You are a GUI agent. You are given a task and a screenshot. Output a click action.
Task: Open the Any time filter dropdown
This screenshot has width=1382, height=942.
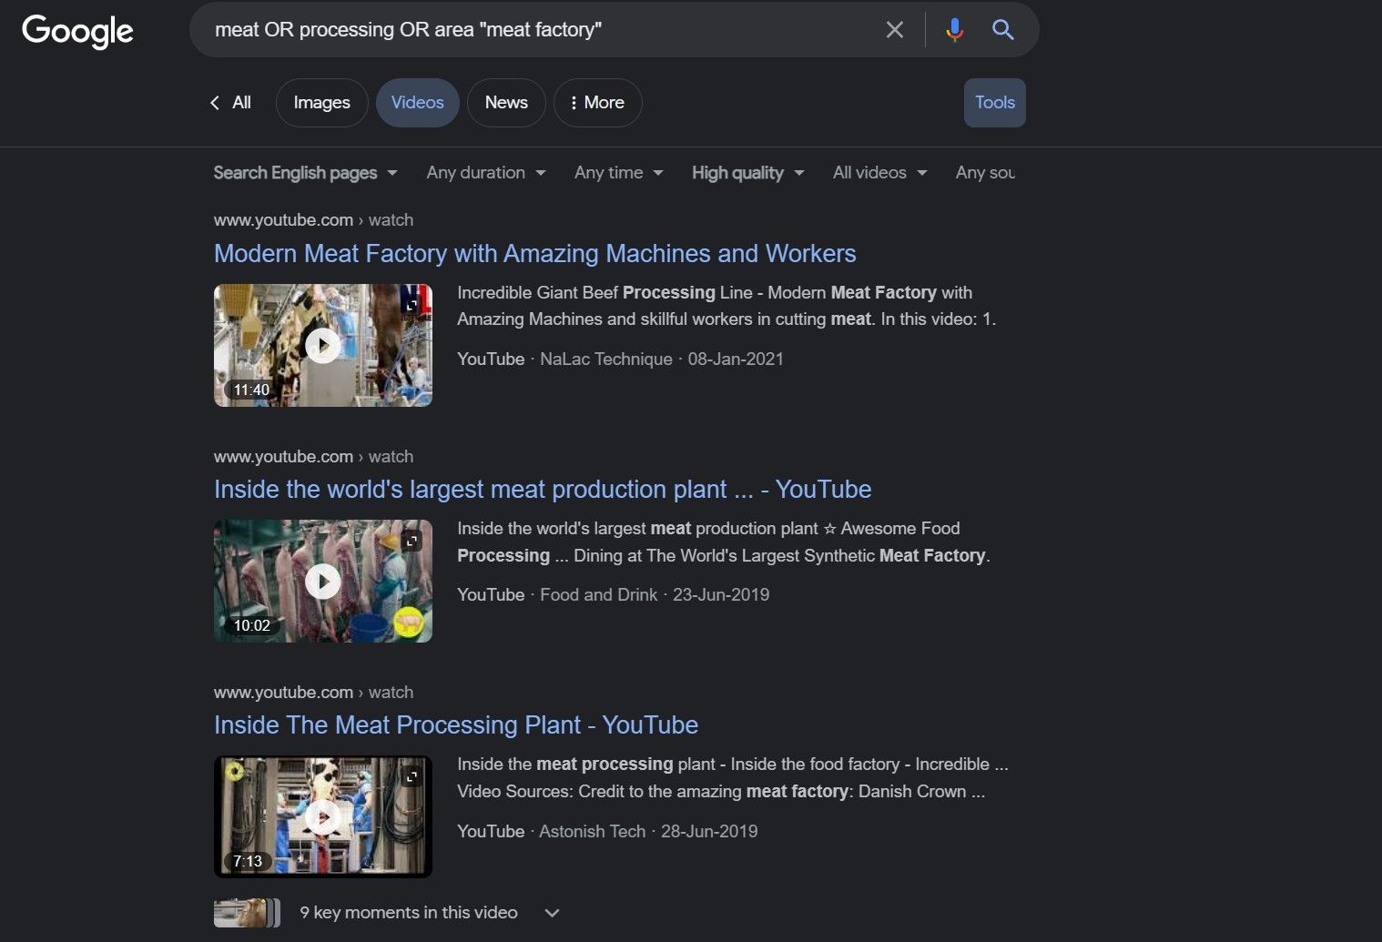pos(618,172)
